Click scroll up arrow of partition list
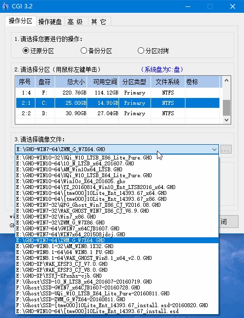244x318 pixels. (x=227, y=80)
